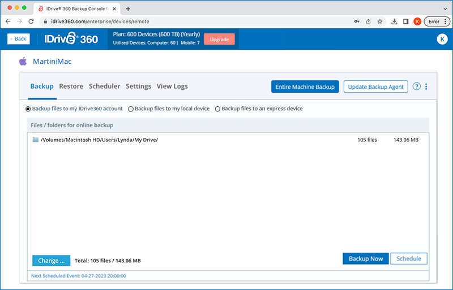
Task: Click the 105 files count
Action: pos(367,140)
